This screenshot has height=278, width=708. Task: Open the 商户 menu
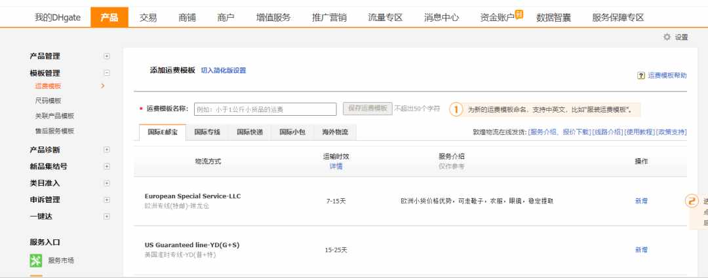226,18
